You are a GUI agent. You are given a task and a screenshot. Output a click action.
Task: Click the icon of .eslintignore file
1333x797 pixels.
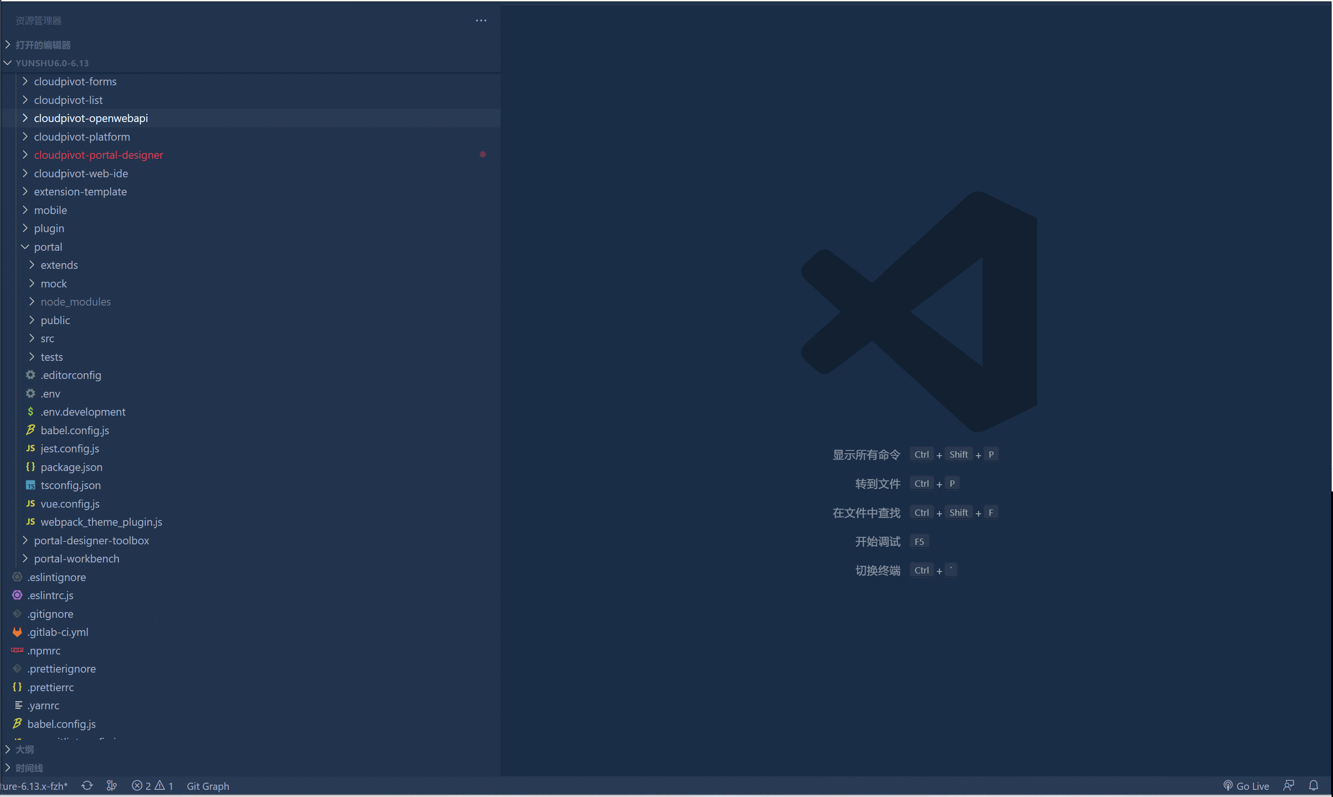[x=17, y=577]
